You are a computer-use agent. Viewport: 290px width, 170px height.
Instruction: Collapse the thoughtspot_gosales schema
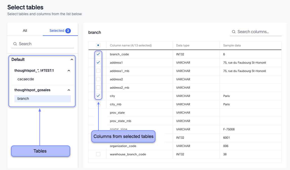[69, 90]
